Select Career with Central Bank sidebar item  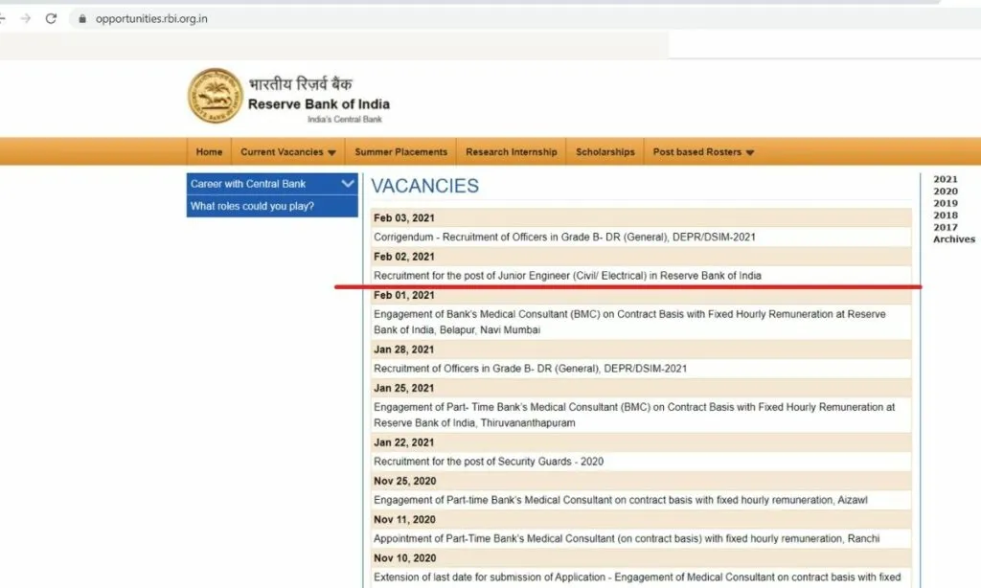click(x=272, y=184)
